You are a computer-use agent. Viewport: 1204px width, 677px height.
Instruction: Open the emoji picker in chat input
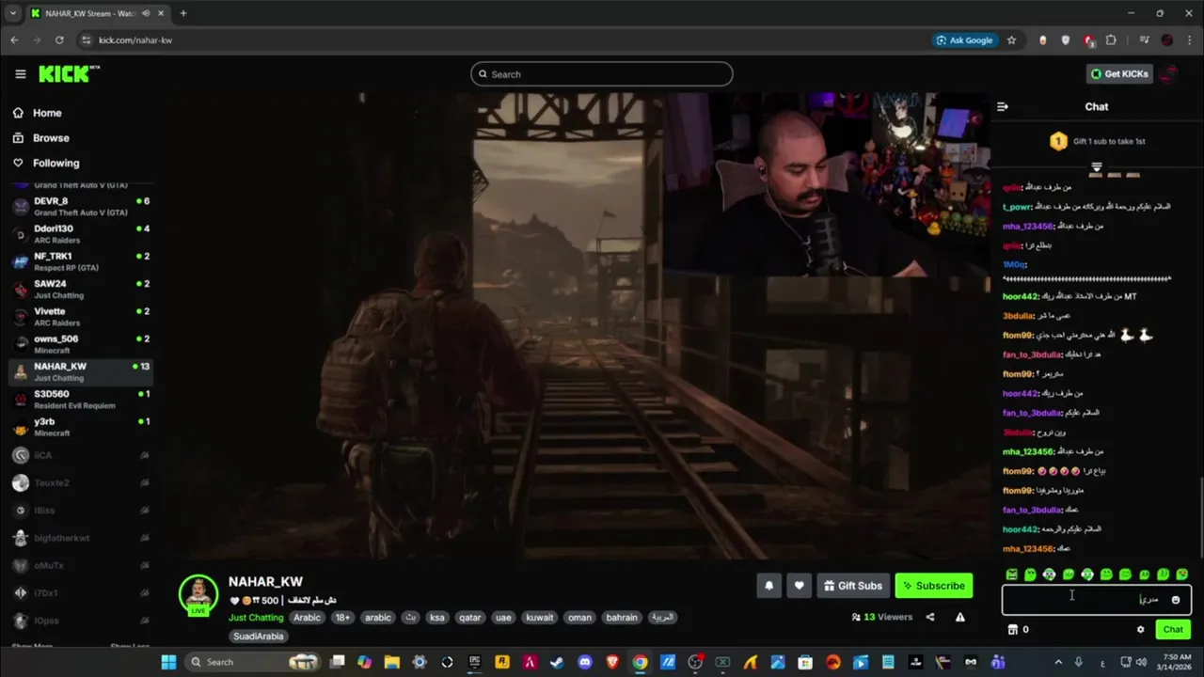coord(1175,600)
